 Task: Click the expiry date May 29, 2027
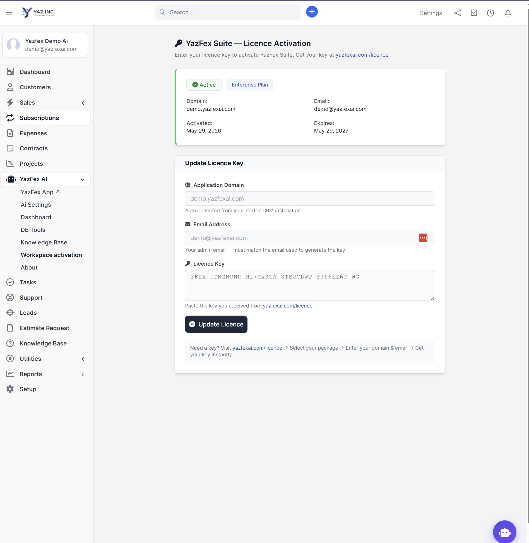tap(331, 131)
